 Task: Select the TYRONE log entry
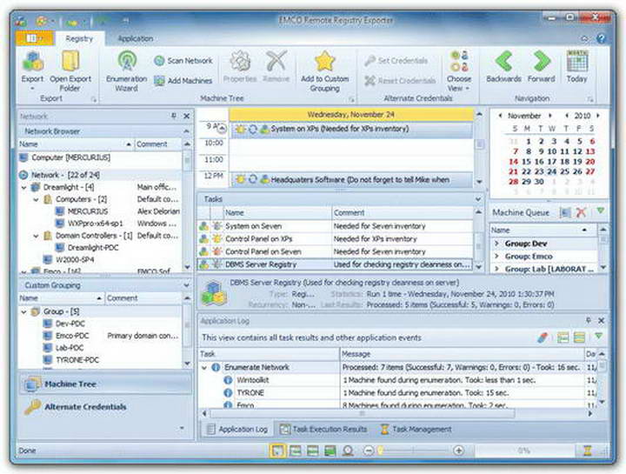pos(250,393)
